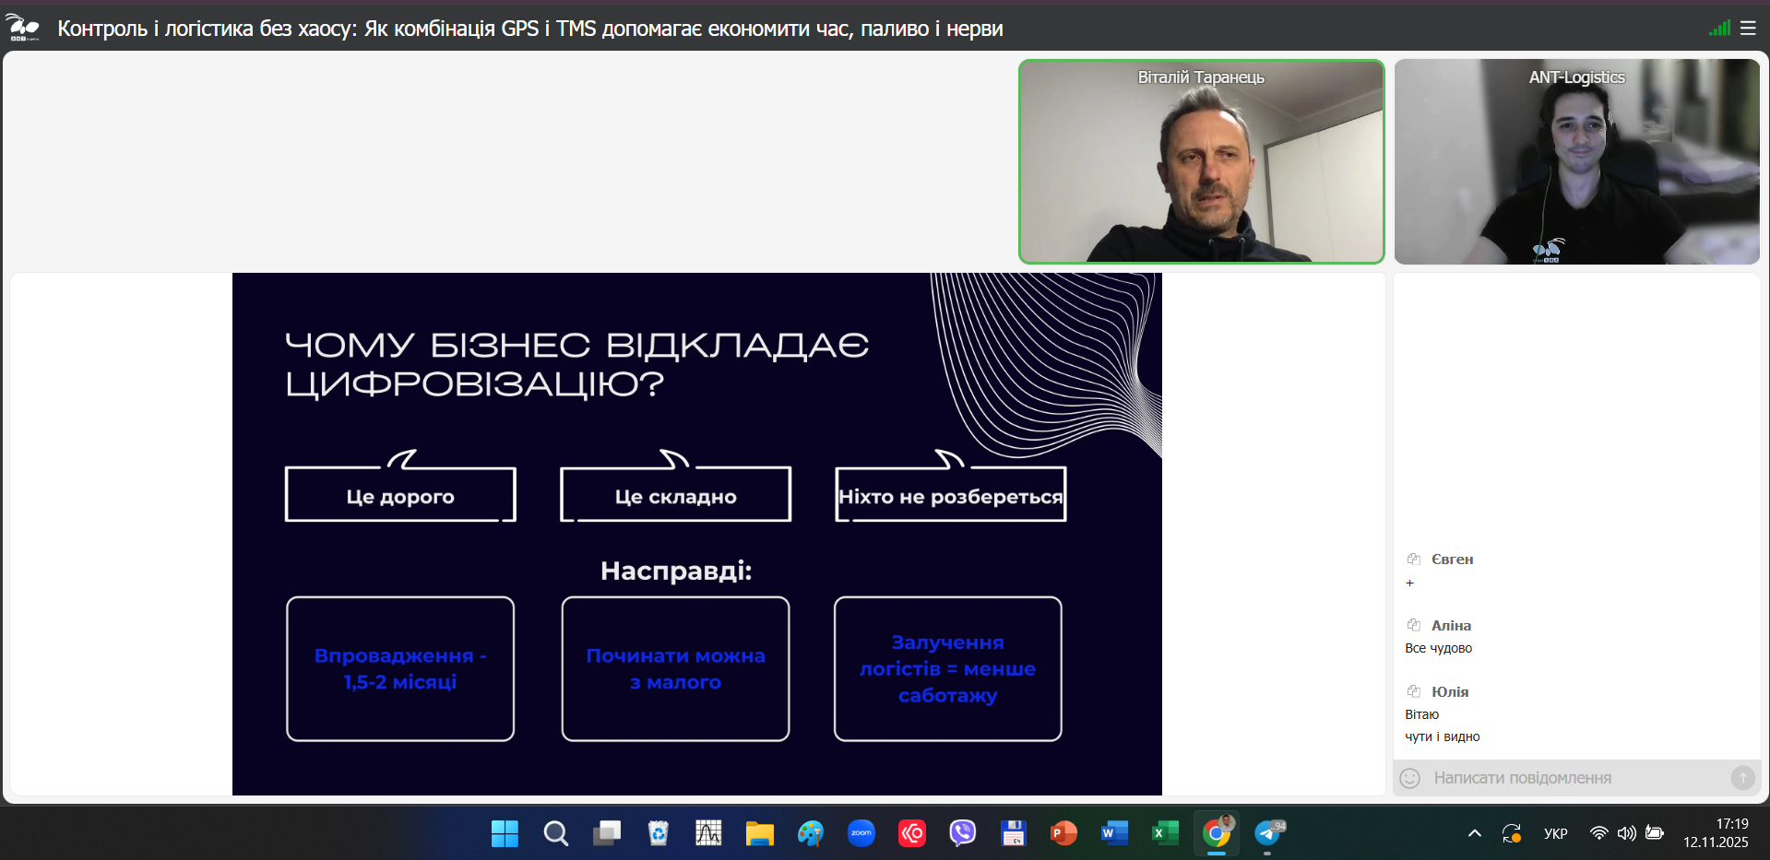The height and width of the screenshot is (860, 1770).
Task: Click the green connection signal strength icon
Action: 1719,29
